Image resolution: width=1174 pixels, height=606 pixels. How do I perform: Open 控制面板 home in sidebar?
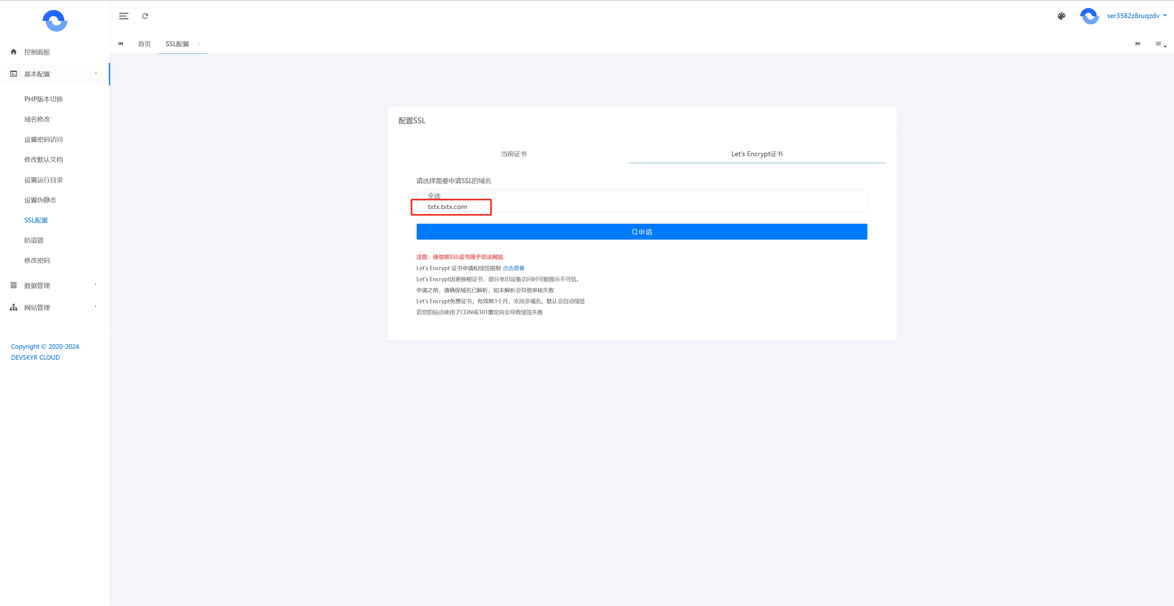pos(37,52)
